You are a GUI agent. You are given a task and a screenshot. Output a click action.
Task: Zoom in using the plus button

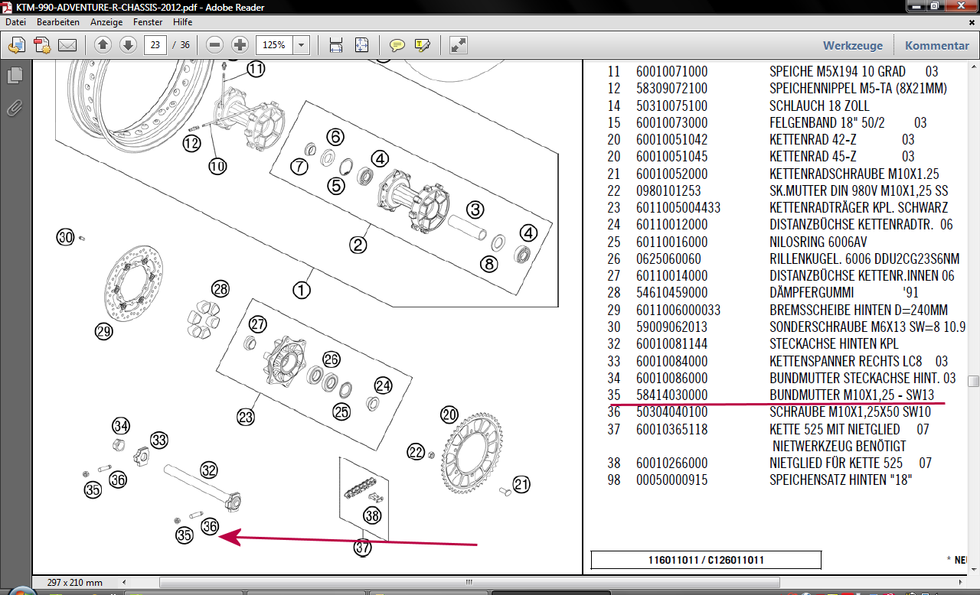(240, 45)
